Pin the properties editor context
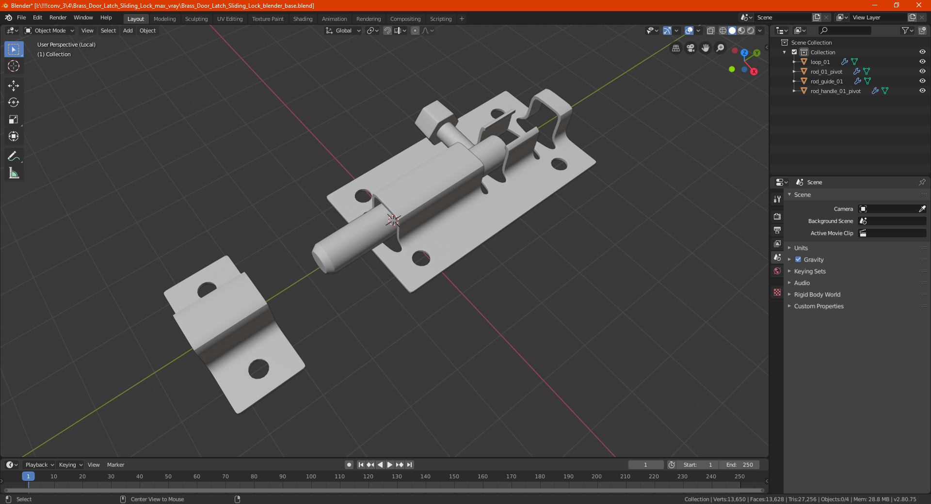Screen dimensions: 931x504 922,182
